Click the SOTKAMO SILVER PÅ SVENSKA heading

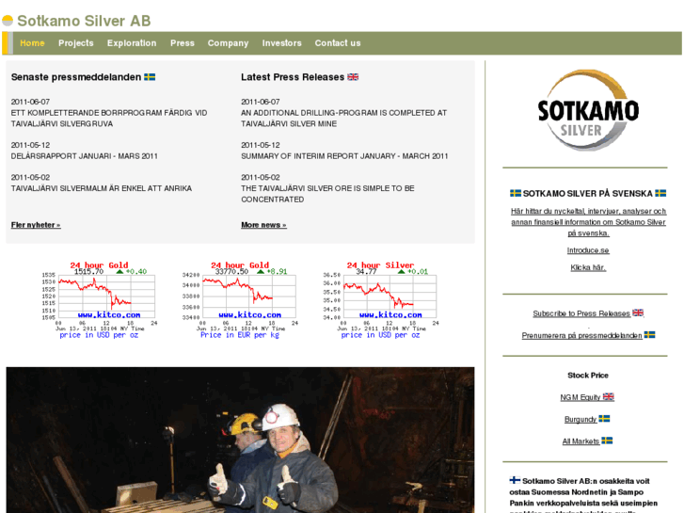pos(588,193)
